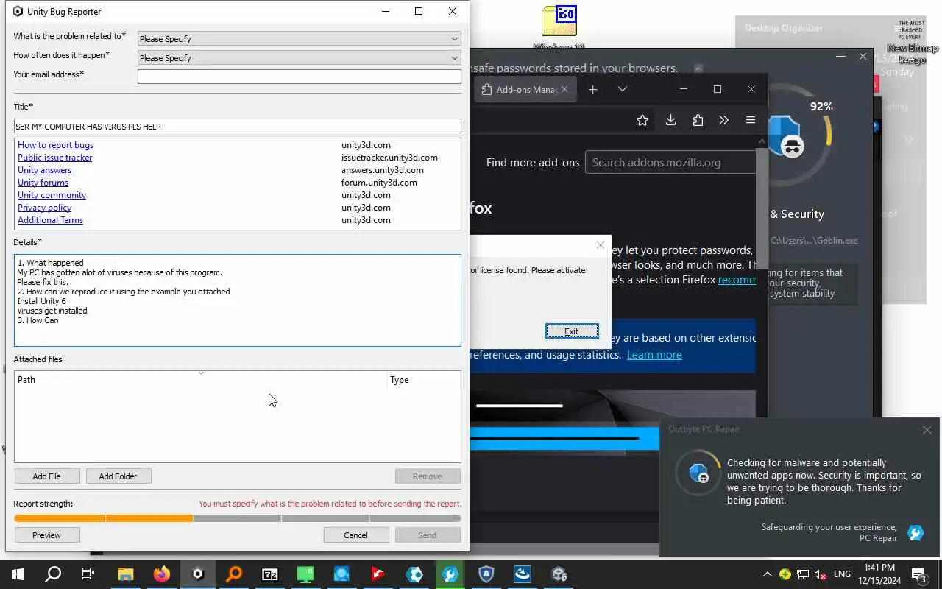Image resolution: width=942 pixels, height=589 pixels.
Task: Open Firefox Downloads arrow icon
Action: [670, 120]
